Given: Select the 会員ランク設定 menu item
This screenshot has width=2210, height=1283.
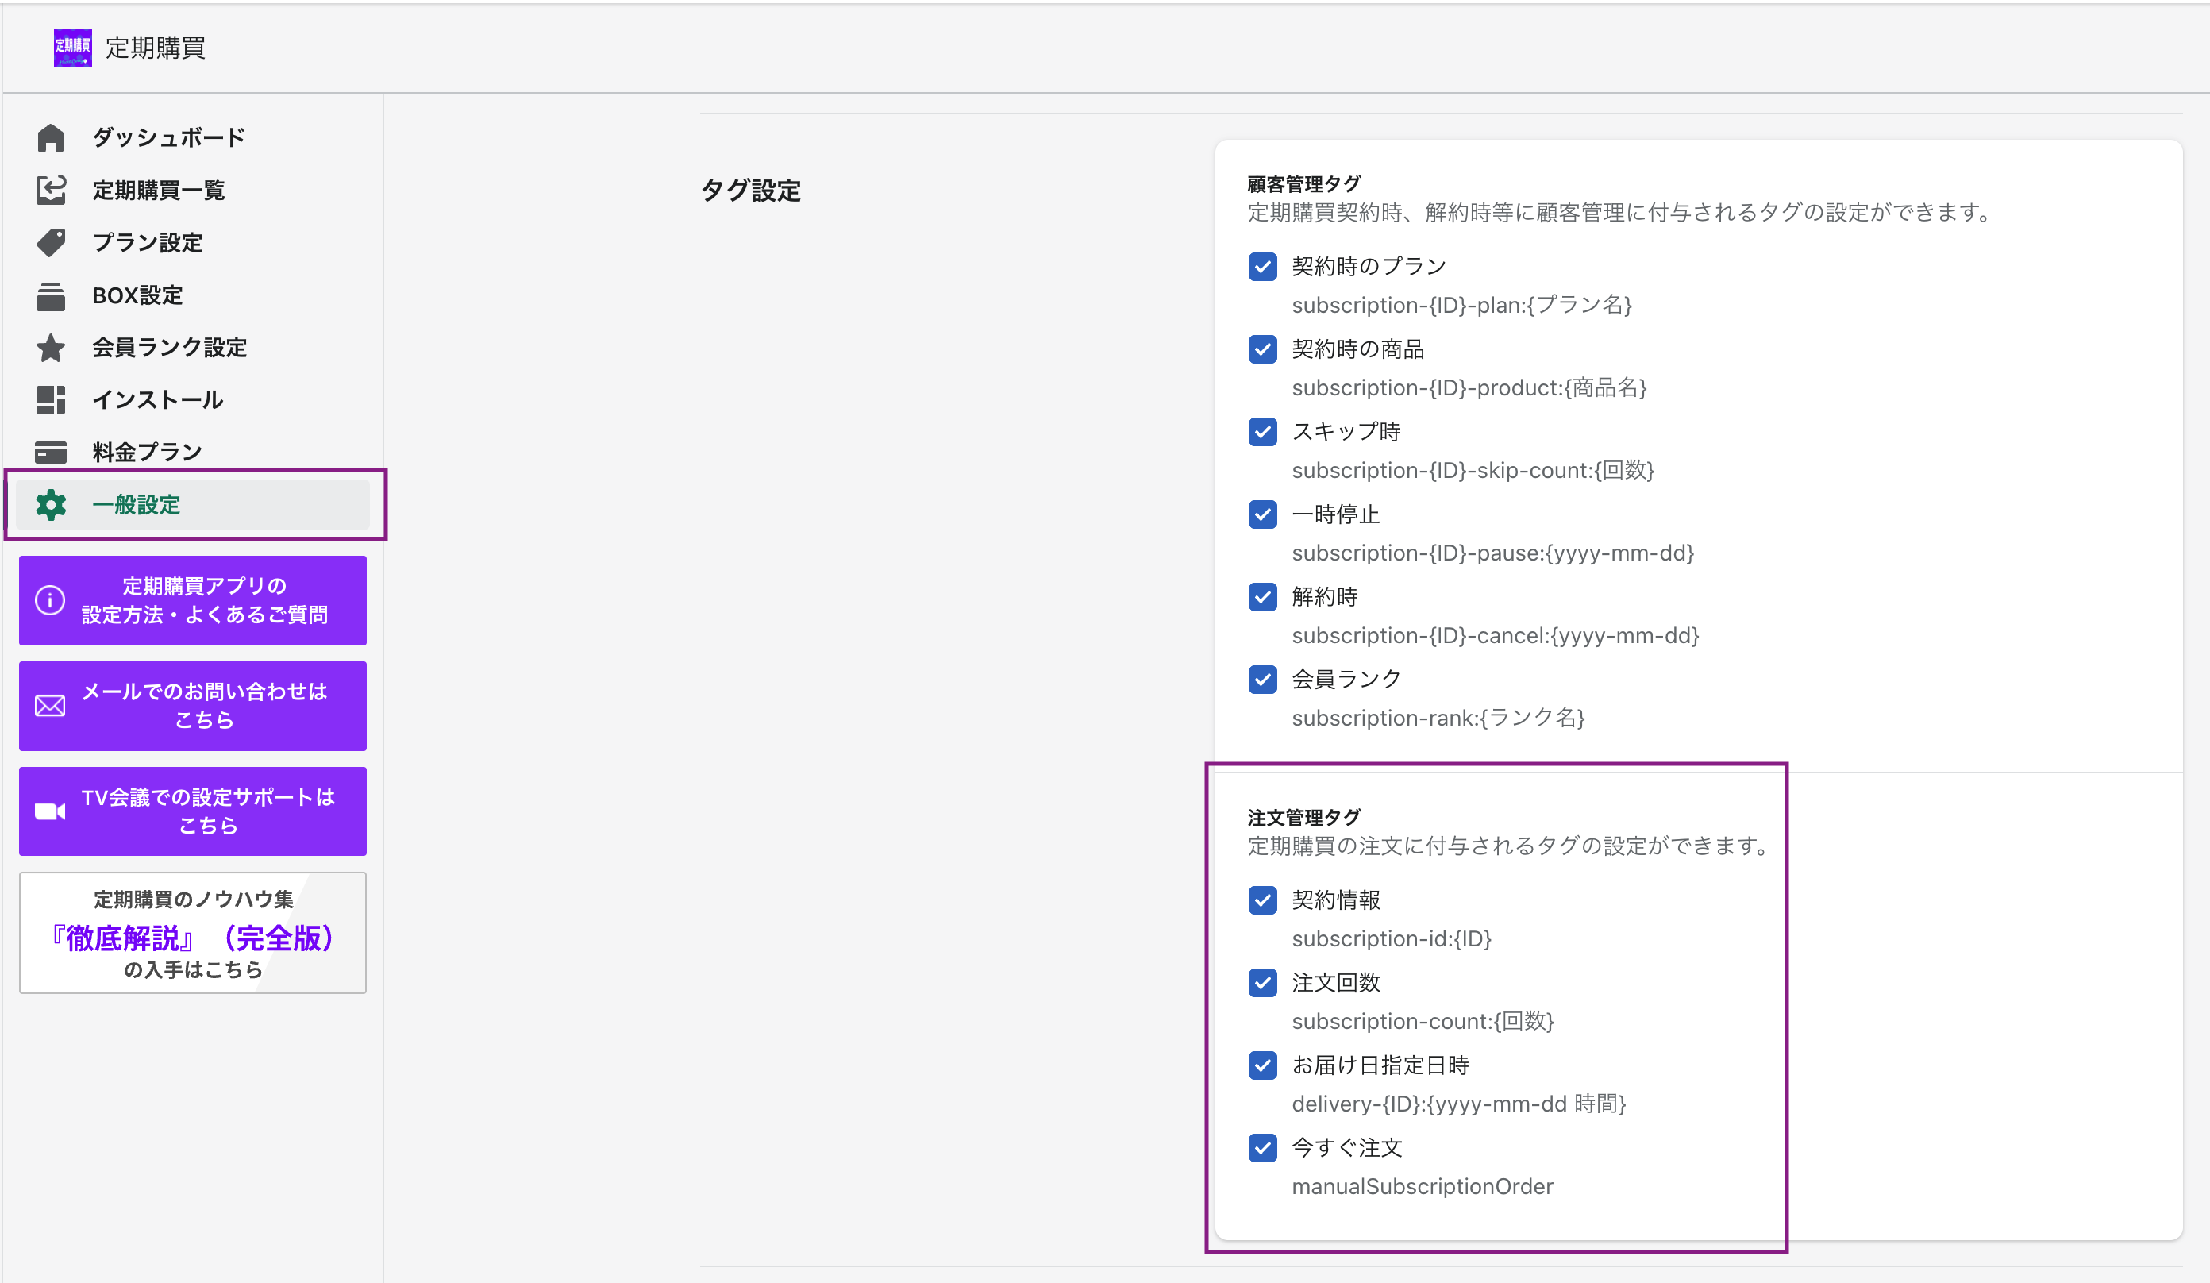Looking at the screenshot, I should tap(169, 347).
